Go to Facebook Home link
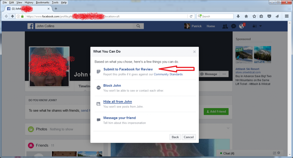293x158 pixels. 211,26
